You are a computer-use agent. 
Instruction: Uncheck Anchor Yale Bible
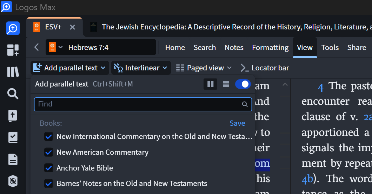[48, 168]
